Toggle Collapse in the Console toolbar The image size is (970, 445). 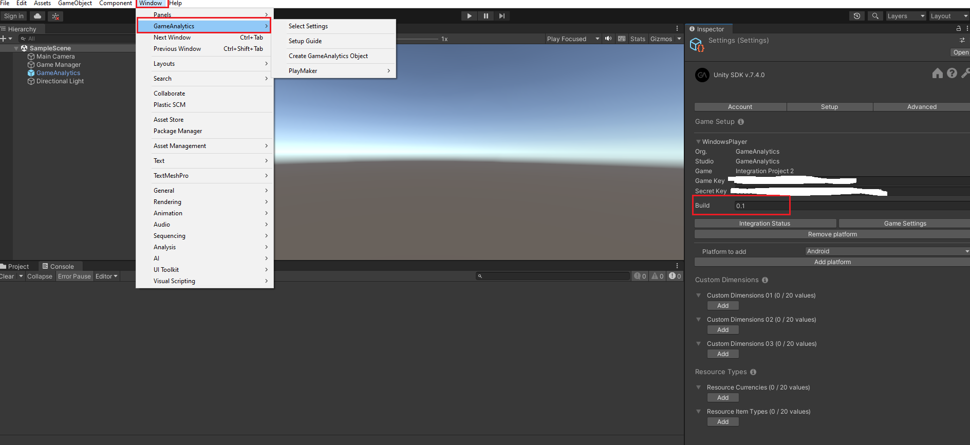tap(40, 276)
